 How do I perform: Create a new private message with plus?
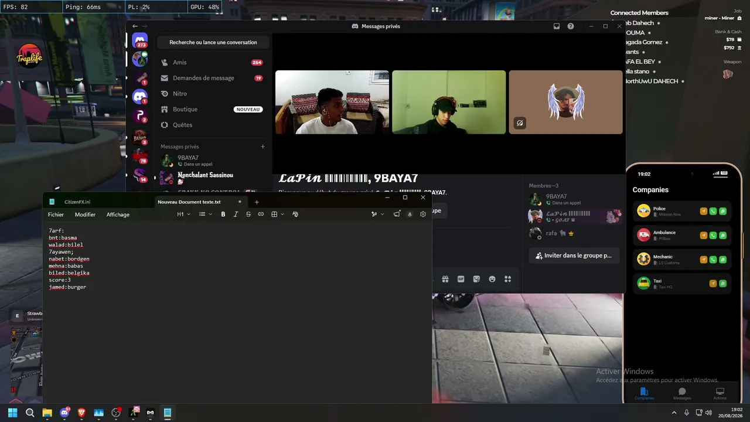[x=262, y=147]
